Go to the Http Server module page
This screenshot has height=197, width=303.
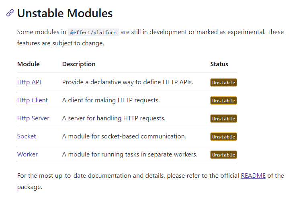pos(33,118)
